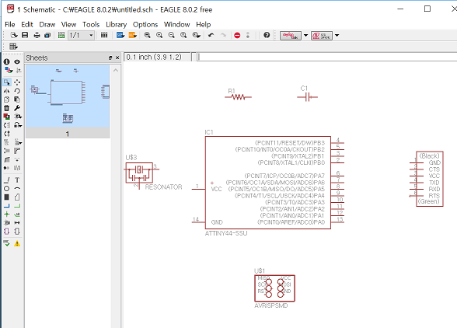
Task: Save the schematic with the floppy disk icon
Action: (25, 35)
